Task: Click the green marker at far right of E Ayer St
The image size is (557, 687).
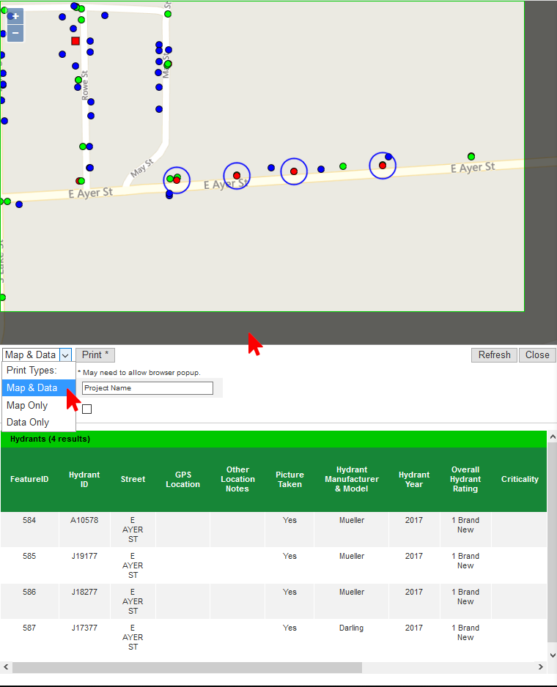Action: pos(471,156)
